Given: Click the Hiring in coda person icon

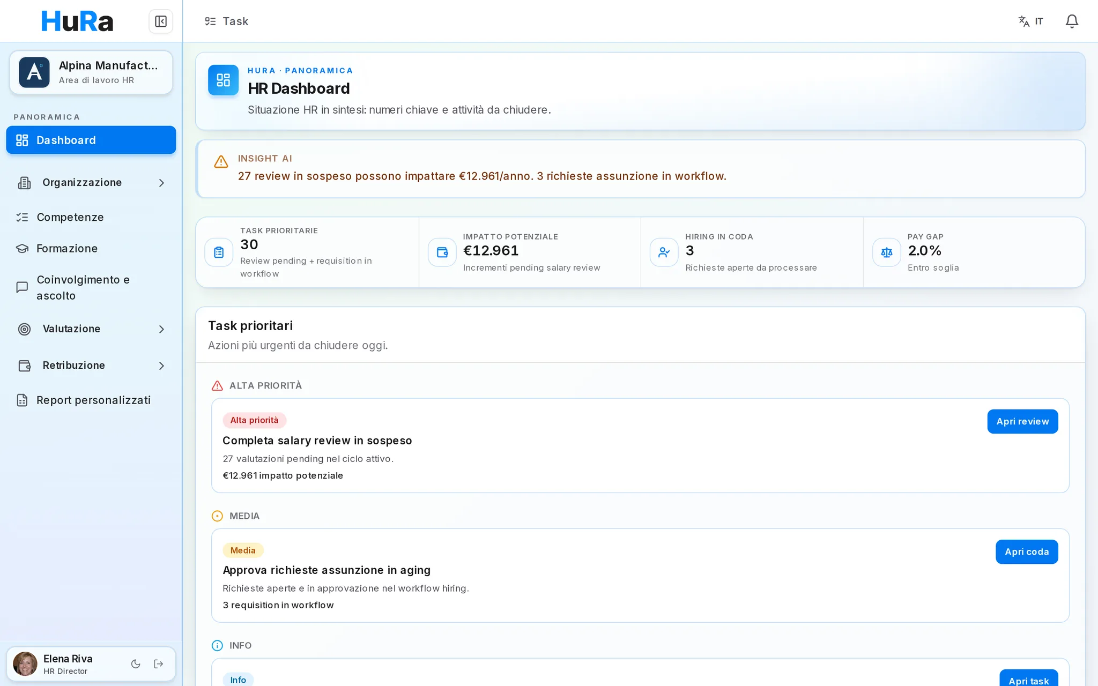Looking at the screenshot, I should [x=664, y=252].
